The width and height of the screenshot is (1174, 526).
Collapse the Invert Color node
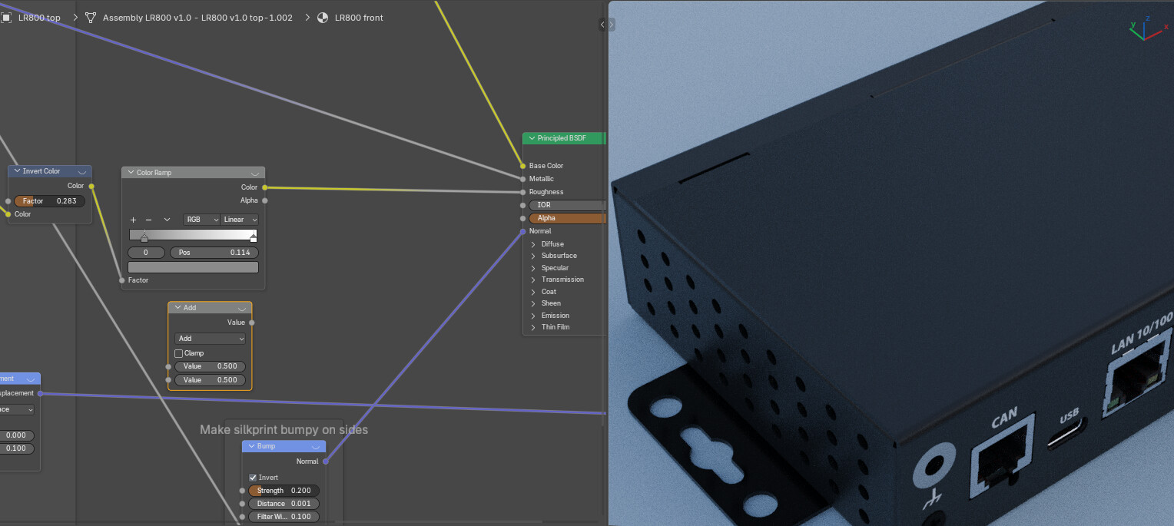coord(16,171)
